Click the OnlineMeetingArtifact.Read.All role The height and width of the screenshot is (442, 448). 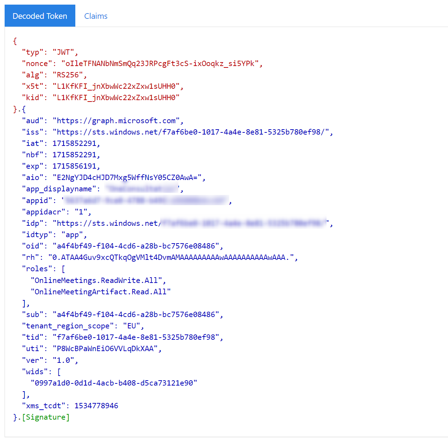[101, 292]
